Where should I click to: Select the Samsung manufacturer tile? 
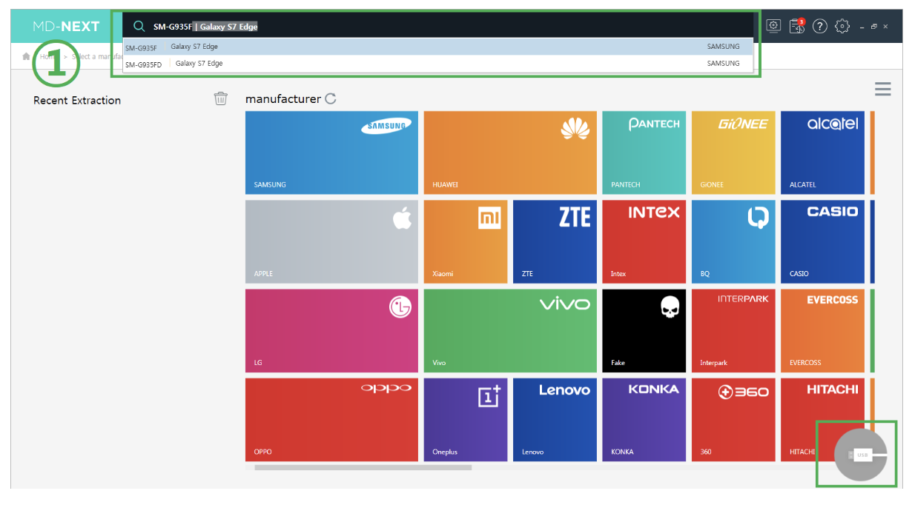[x=331, y=153]
